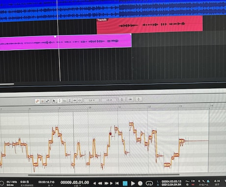Click the round record button

140,183
